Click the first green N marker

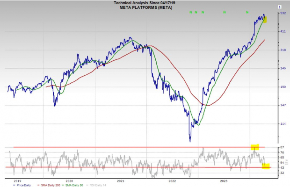tap(191, 12)
